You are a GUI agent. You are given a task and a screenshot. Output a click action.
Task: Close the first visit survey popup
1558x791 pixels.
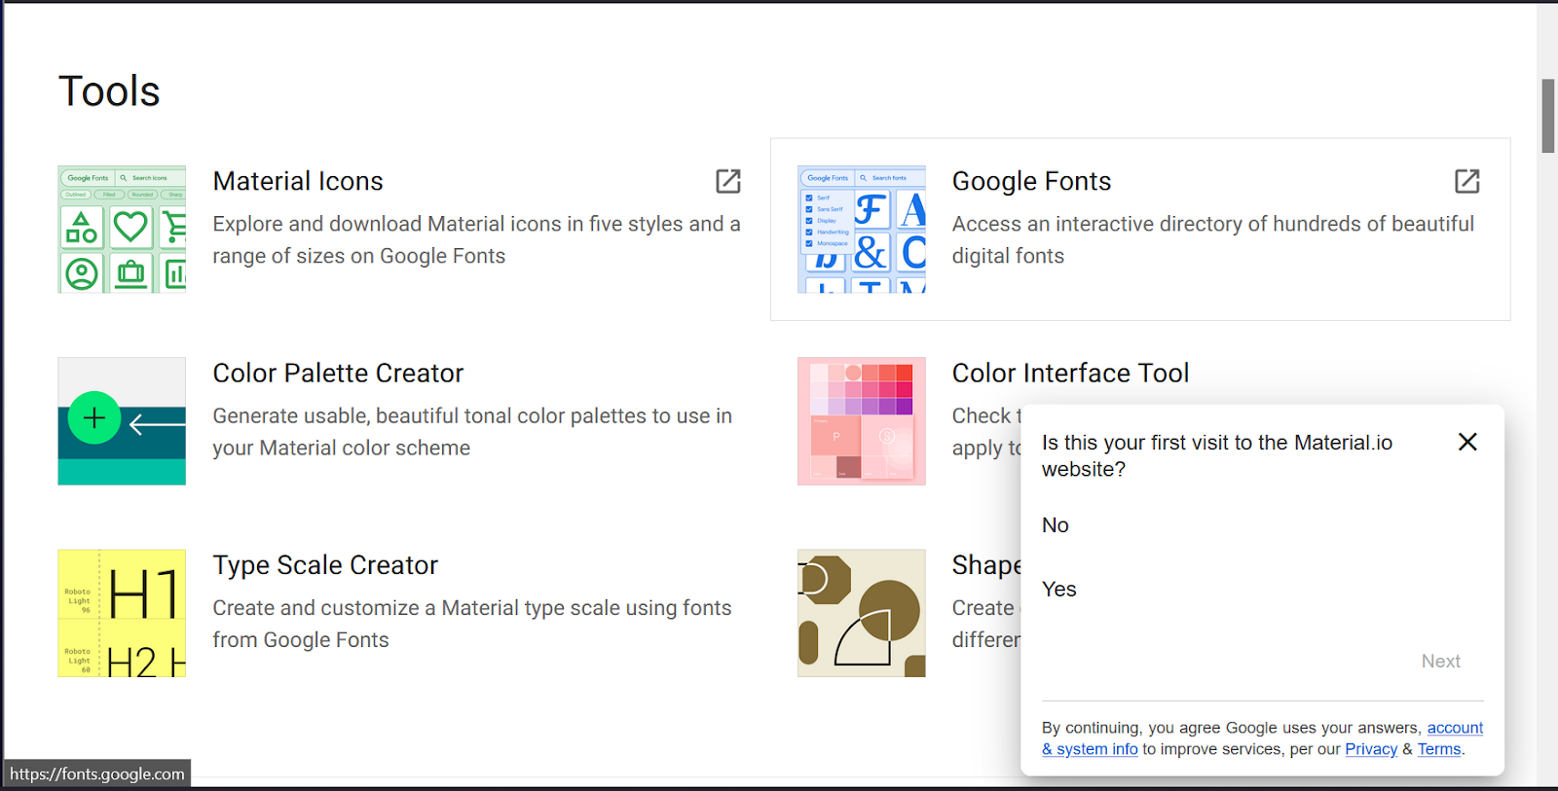pyautogui.click(x=1467, y=442)
